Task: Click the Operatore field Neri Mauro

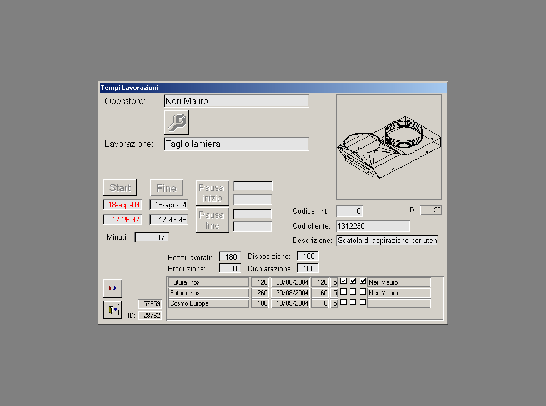Action: point(237,101)
